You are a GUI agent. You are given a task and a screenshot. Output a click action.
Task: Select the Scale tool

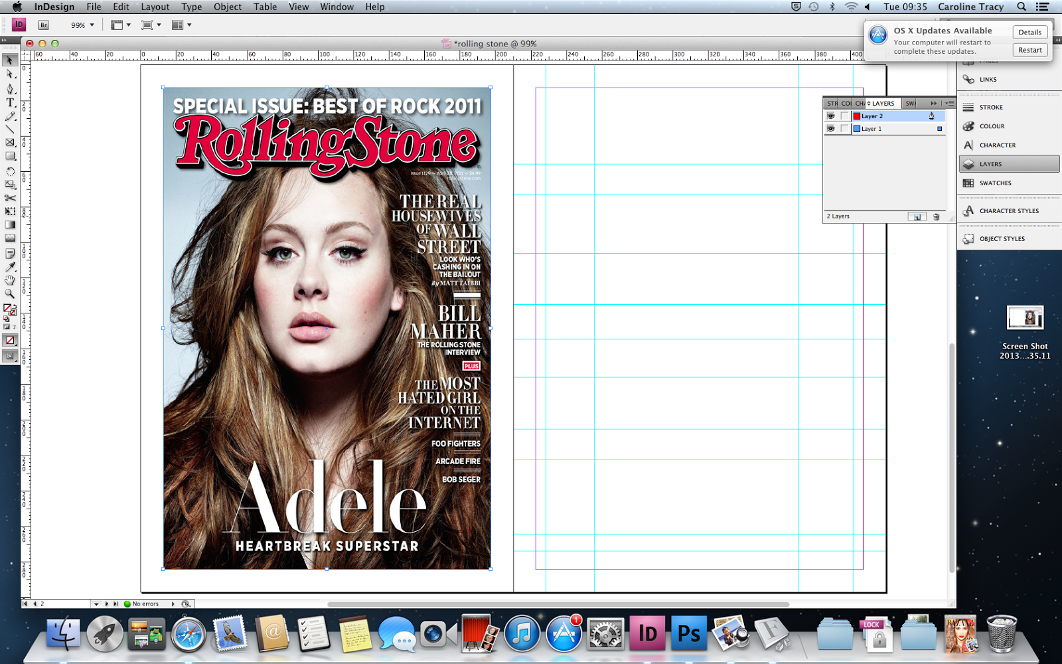click(10, 185)
